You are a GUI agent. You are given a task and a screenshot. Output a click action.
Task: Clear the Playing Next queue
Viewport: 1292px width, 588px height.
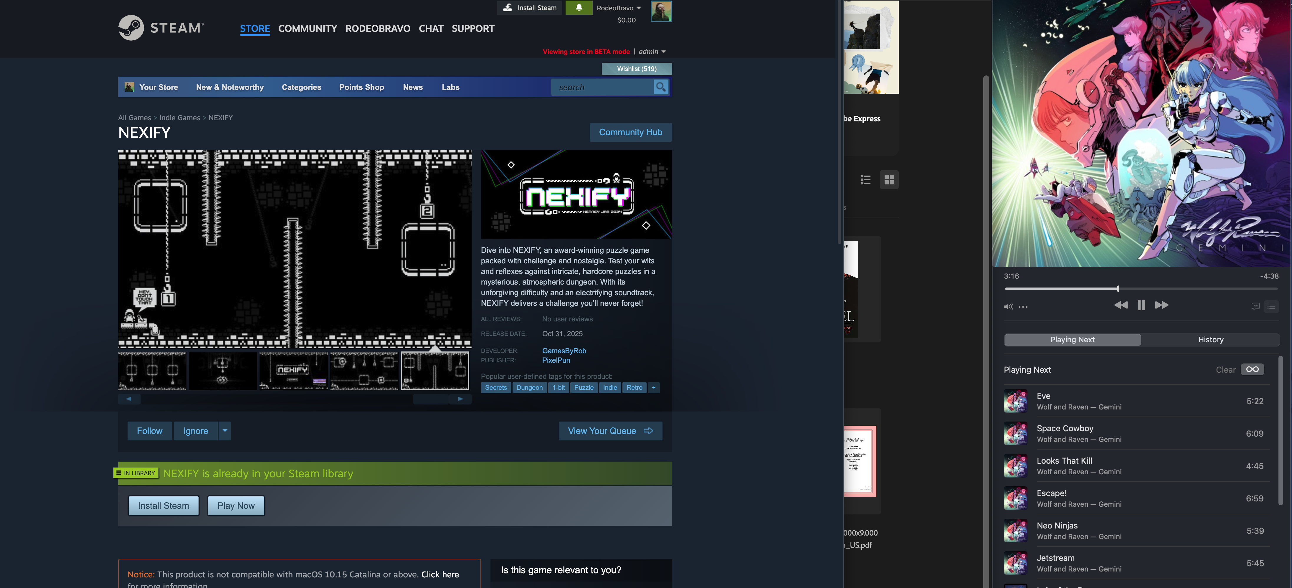click(1225, 370)
